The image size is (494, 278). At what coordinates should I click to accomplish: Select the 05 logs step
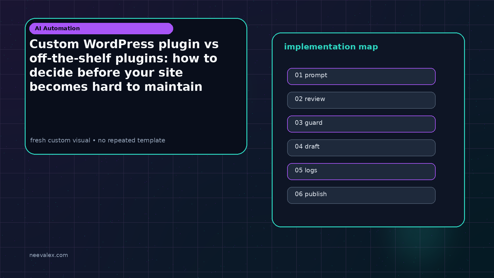[361, 171]
